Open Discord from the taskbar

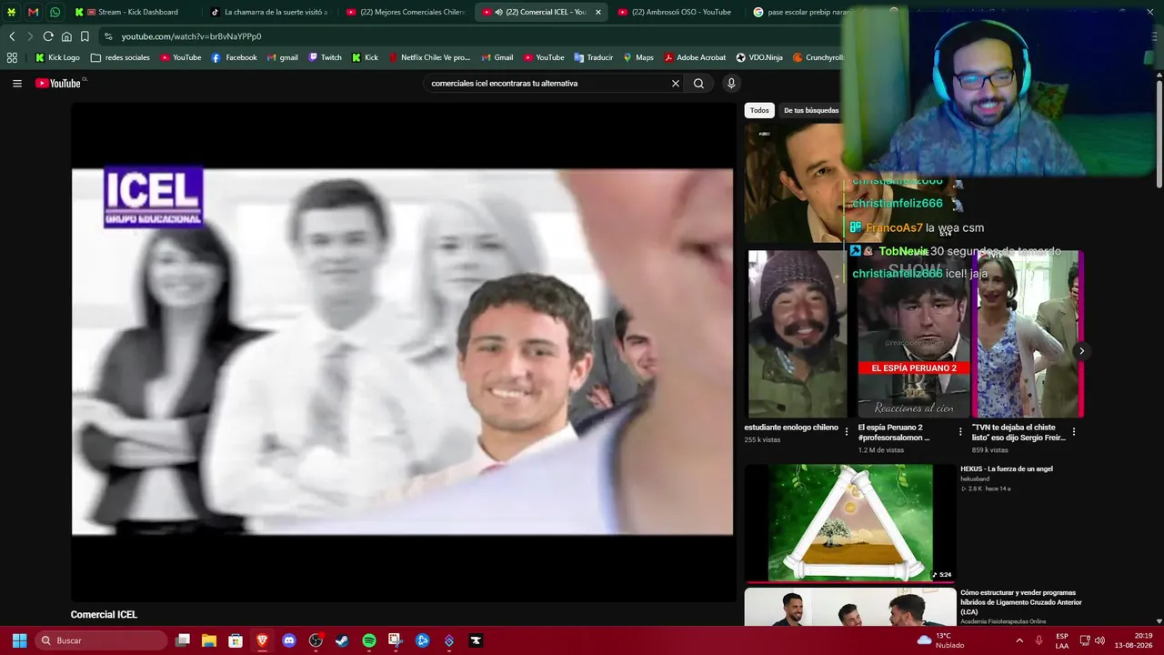(x=289, y=640)
